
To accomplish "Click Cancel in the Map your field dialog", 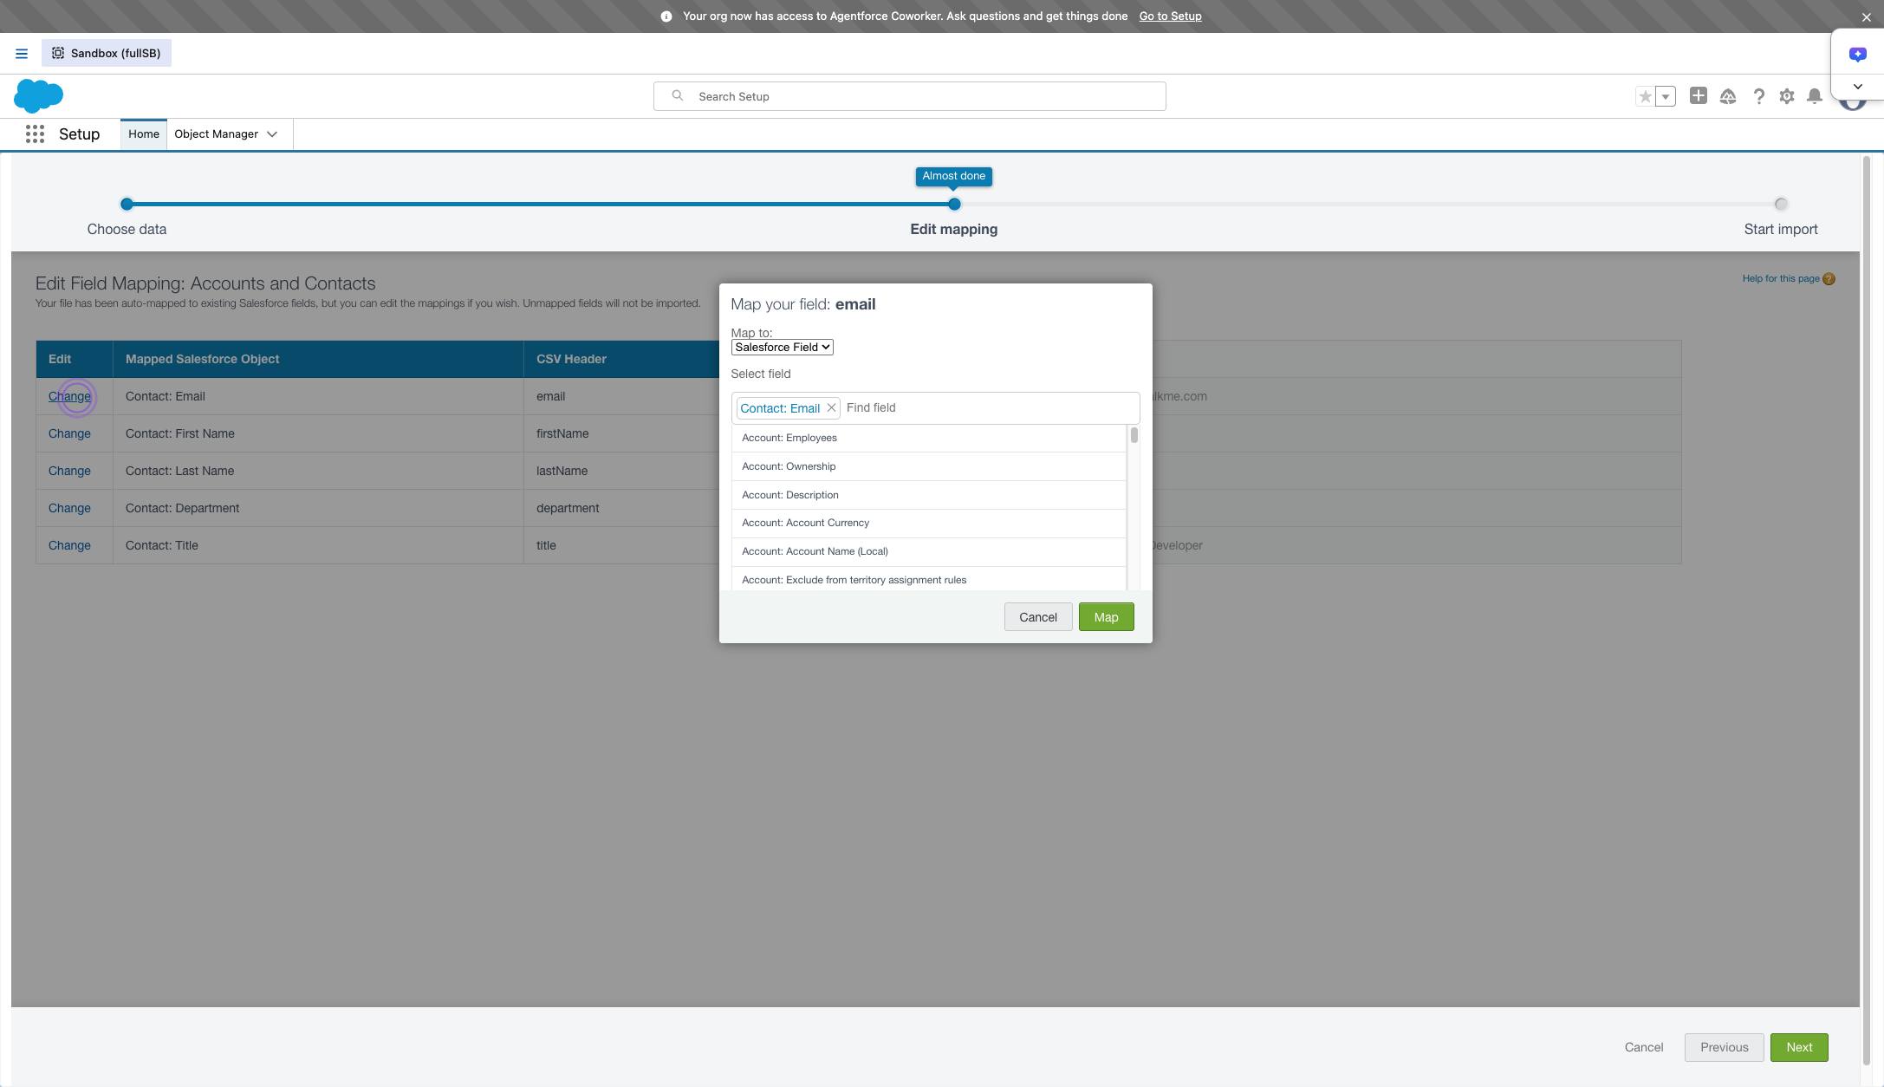I will click(1038, 617).
